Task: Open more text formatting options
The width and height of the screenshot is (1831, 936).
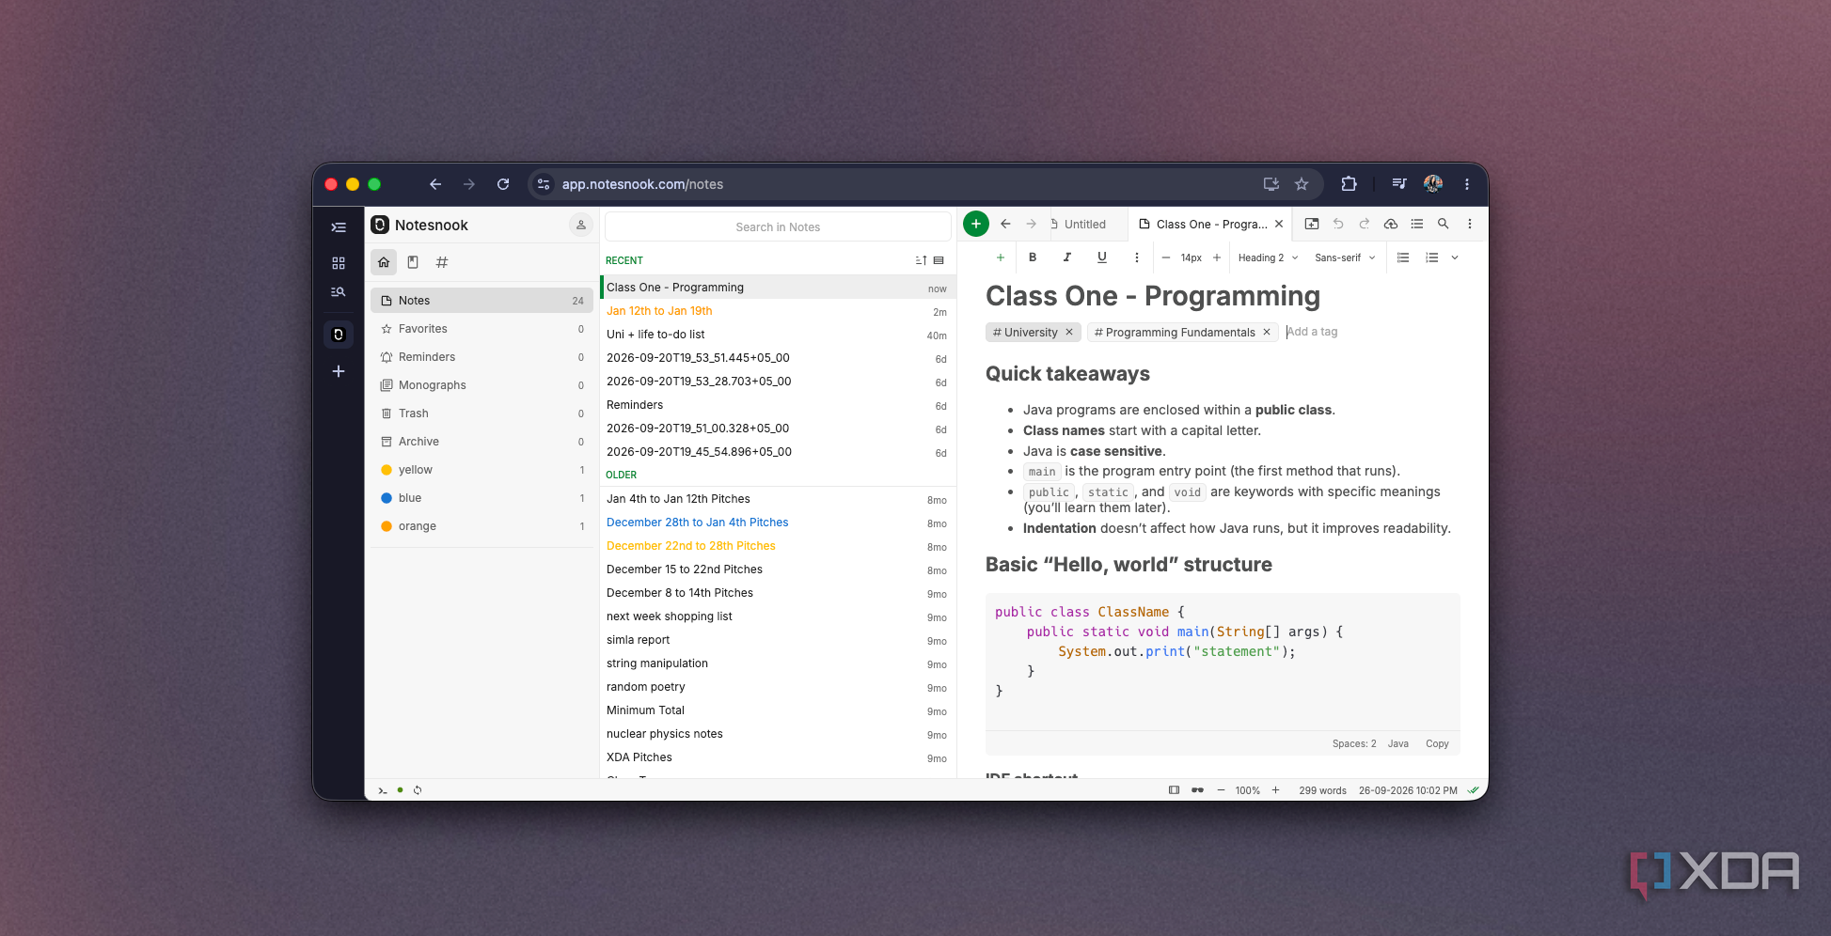Action: (1137, 257)
